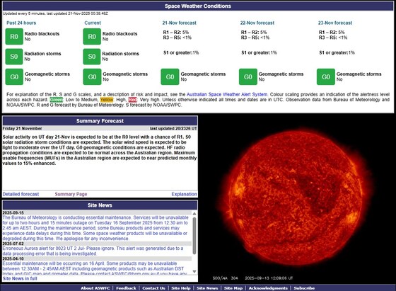
Task: Open Site News in full link
Action: click(x=20, y=278)
